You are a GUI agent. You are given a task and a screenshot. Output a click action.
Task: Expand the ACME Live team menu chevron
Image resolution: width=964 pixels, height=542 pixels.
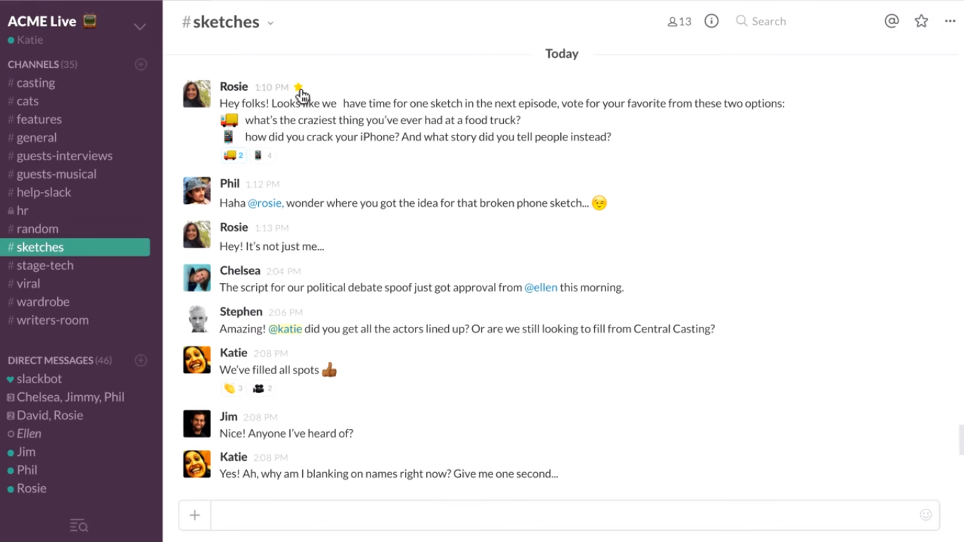pos(140,27)
